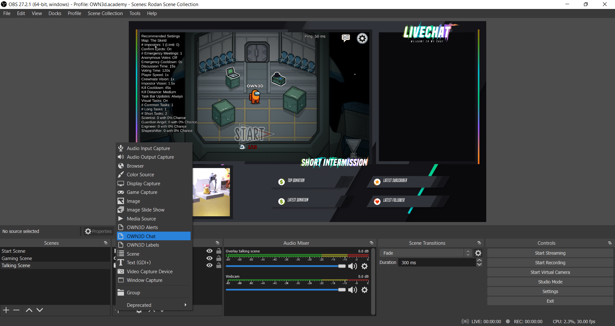Toggle visibility of the first source

tap(209, 251)
